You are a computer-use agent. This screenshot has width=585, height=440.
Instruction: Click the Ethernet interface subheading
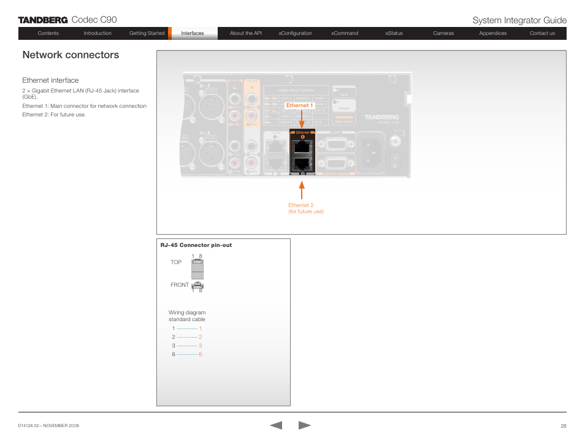(50, 80)
